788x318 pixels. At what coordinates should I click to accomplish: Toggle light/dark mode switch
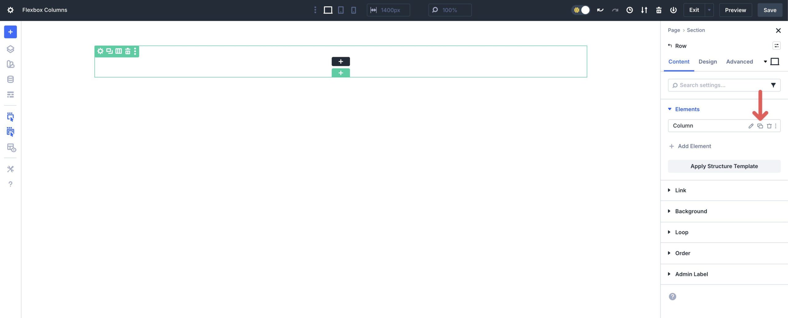[x=581, y=10]
